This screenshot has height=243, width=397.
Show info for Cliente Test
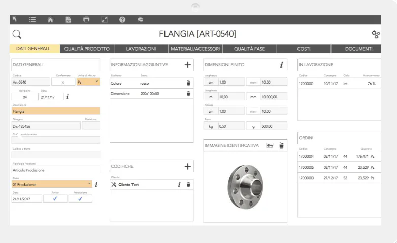[179, 184]
